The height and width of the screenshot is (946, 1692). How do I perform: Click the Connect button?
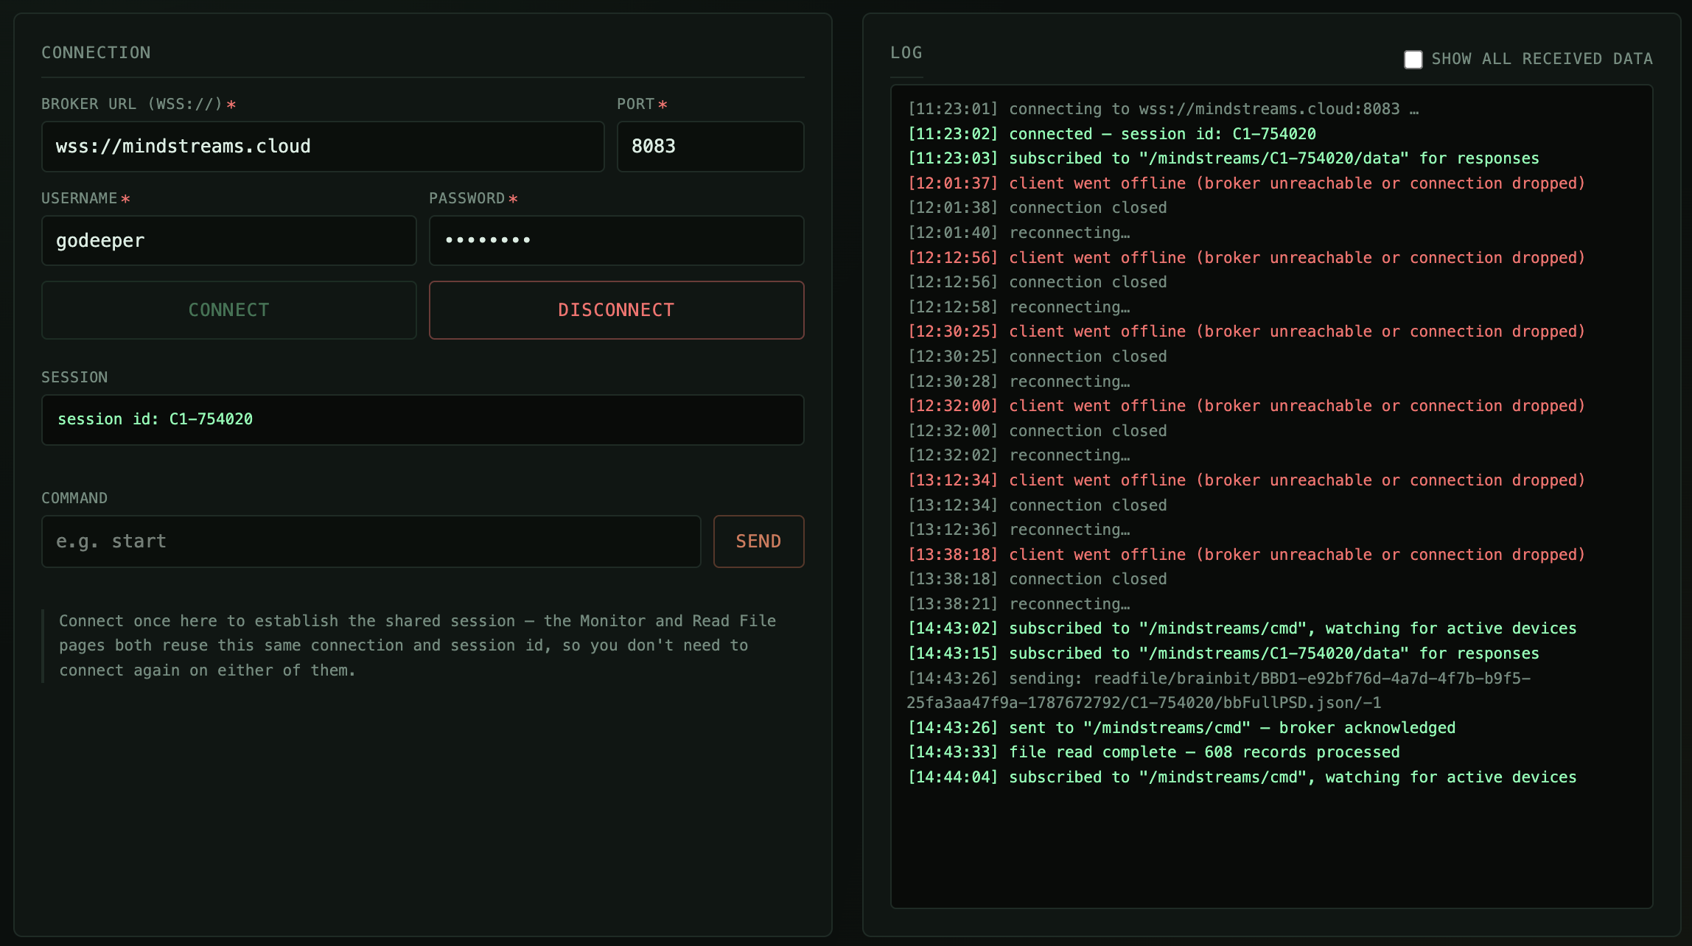pyautogui.click(x=229, y=310)
